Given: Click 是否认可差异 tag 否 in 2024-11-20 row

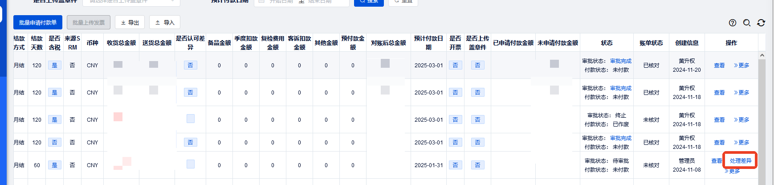Looking at the screenshot, I should (x=190, y=66).
